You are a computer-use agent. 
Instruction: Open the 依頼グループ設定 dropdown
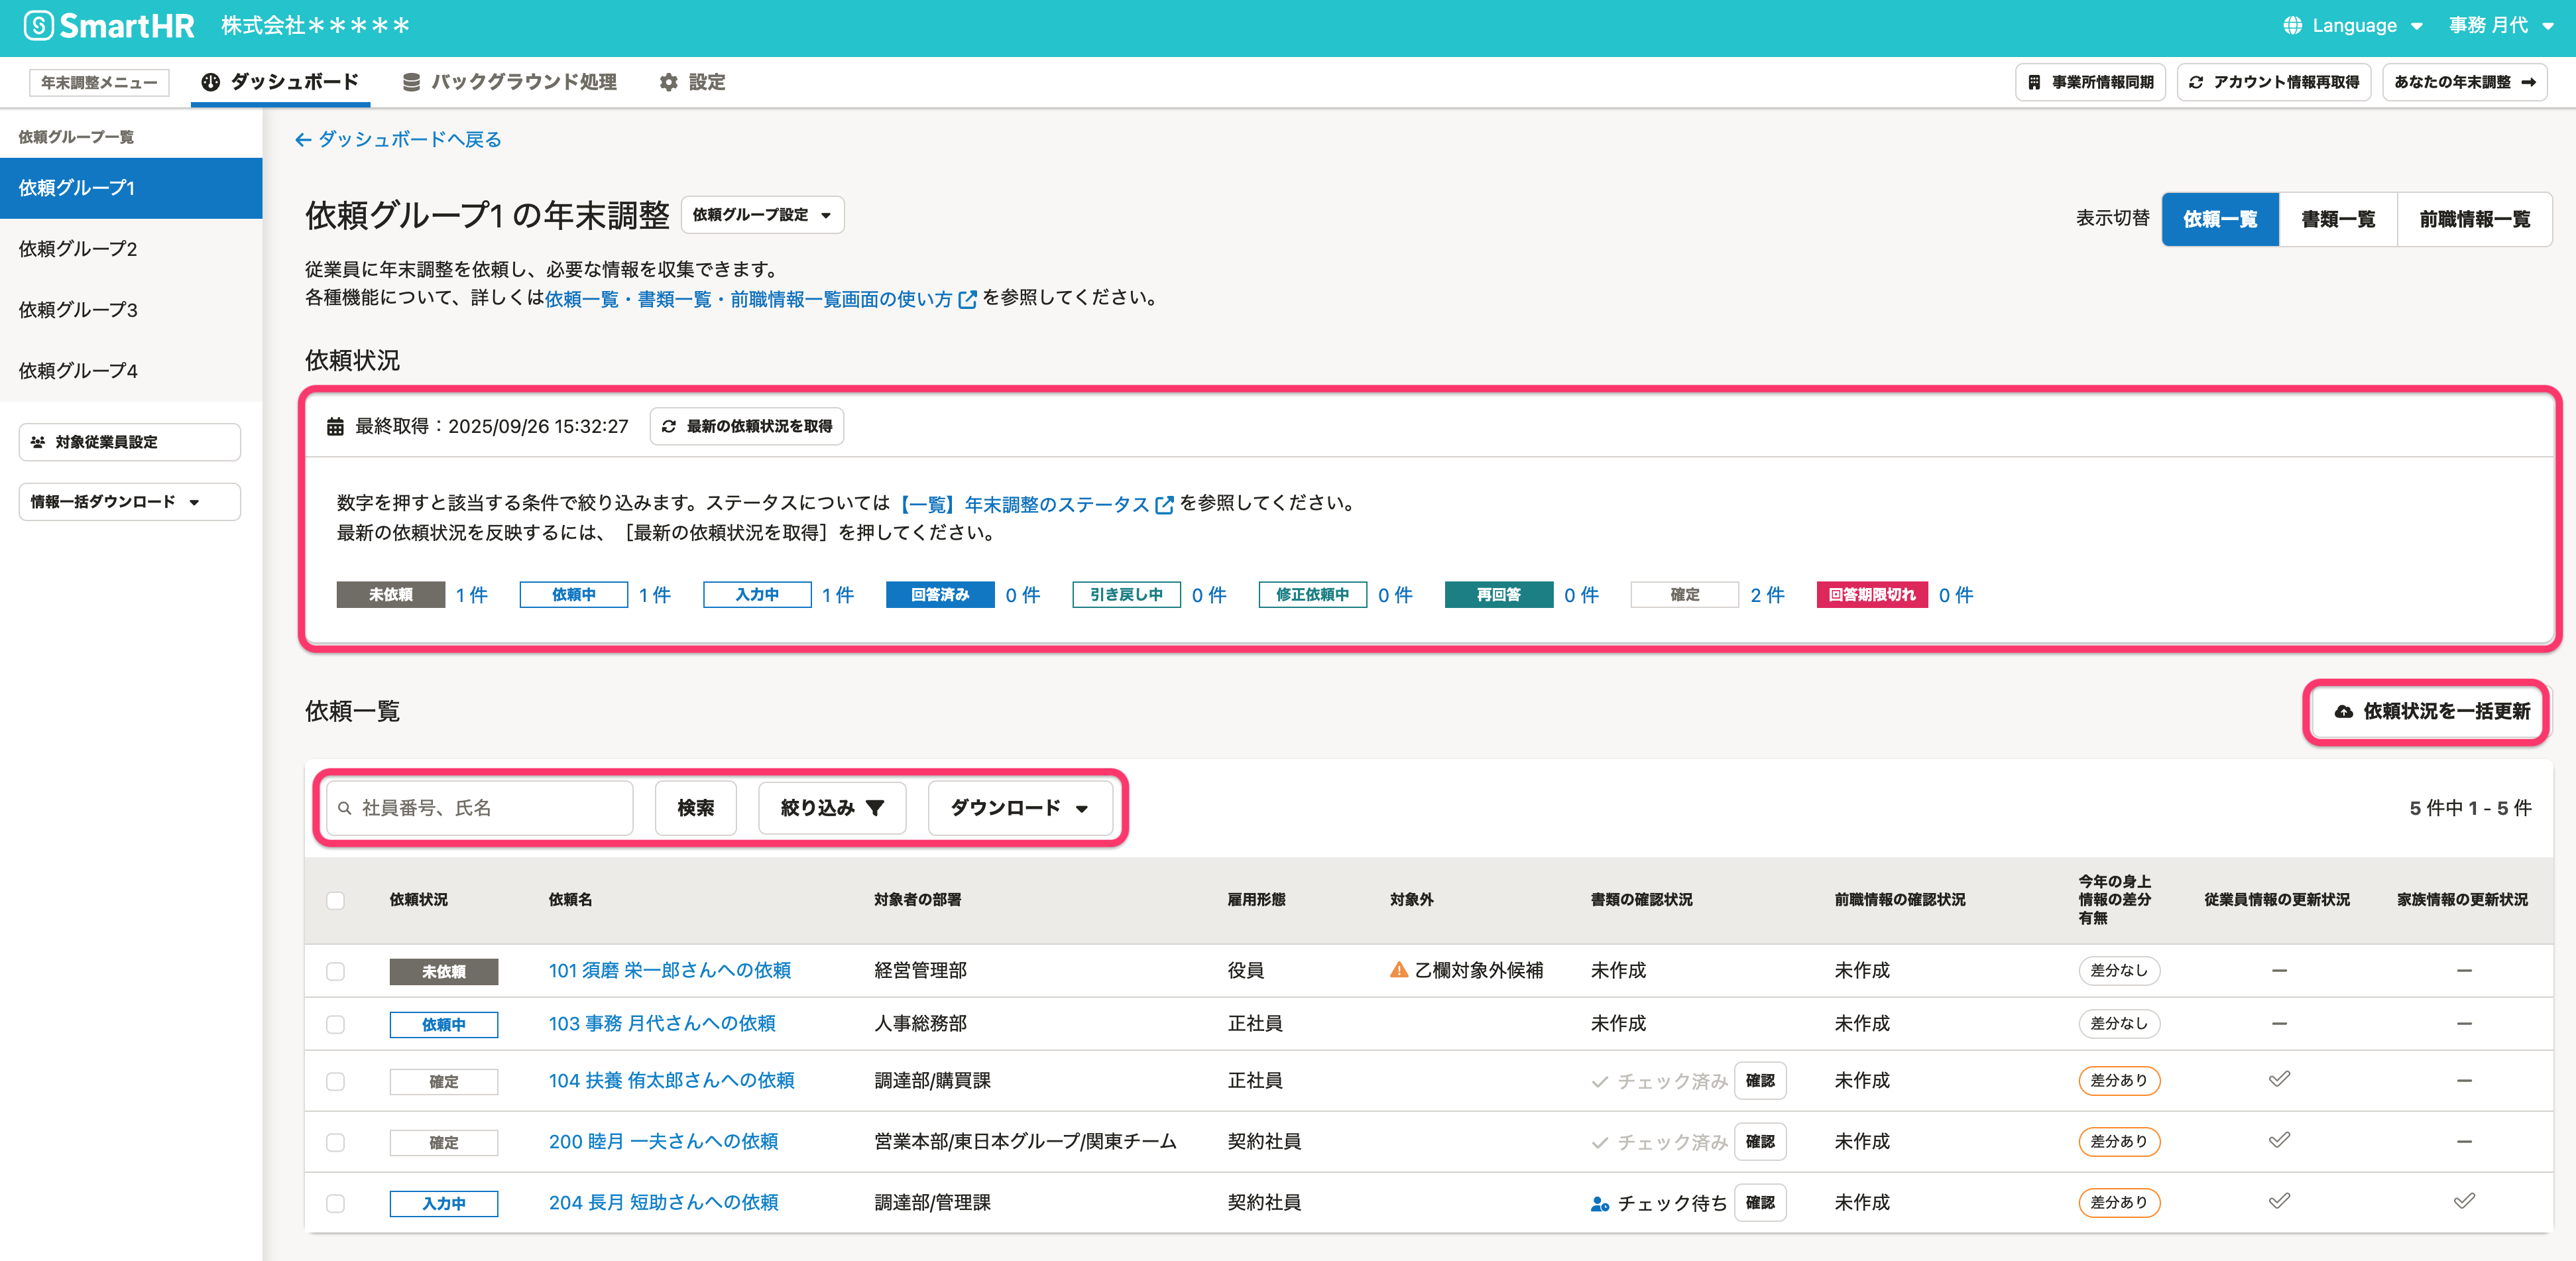tap(763, 215)
